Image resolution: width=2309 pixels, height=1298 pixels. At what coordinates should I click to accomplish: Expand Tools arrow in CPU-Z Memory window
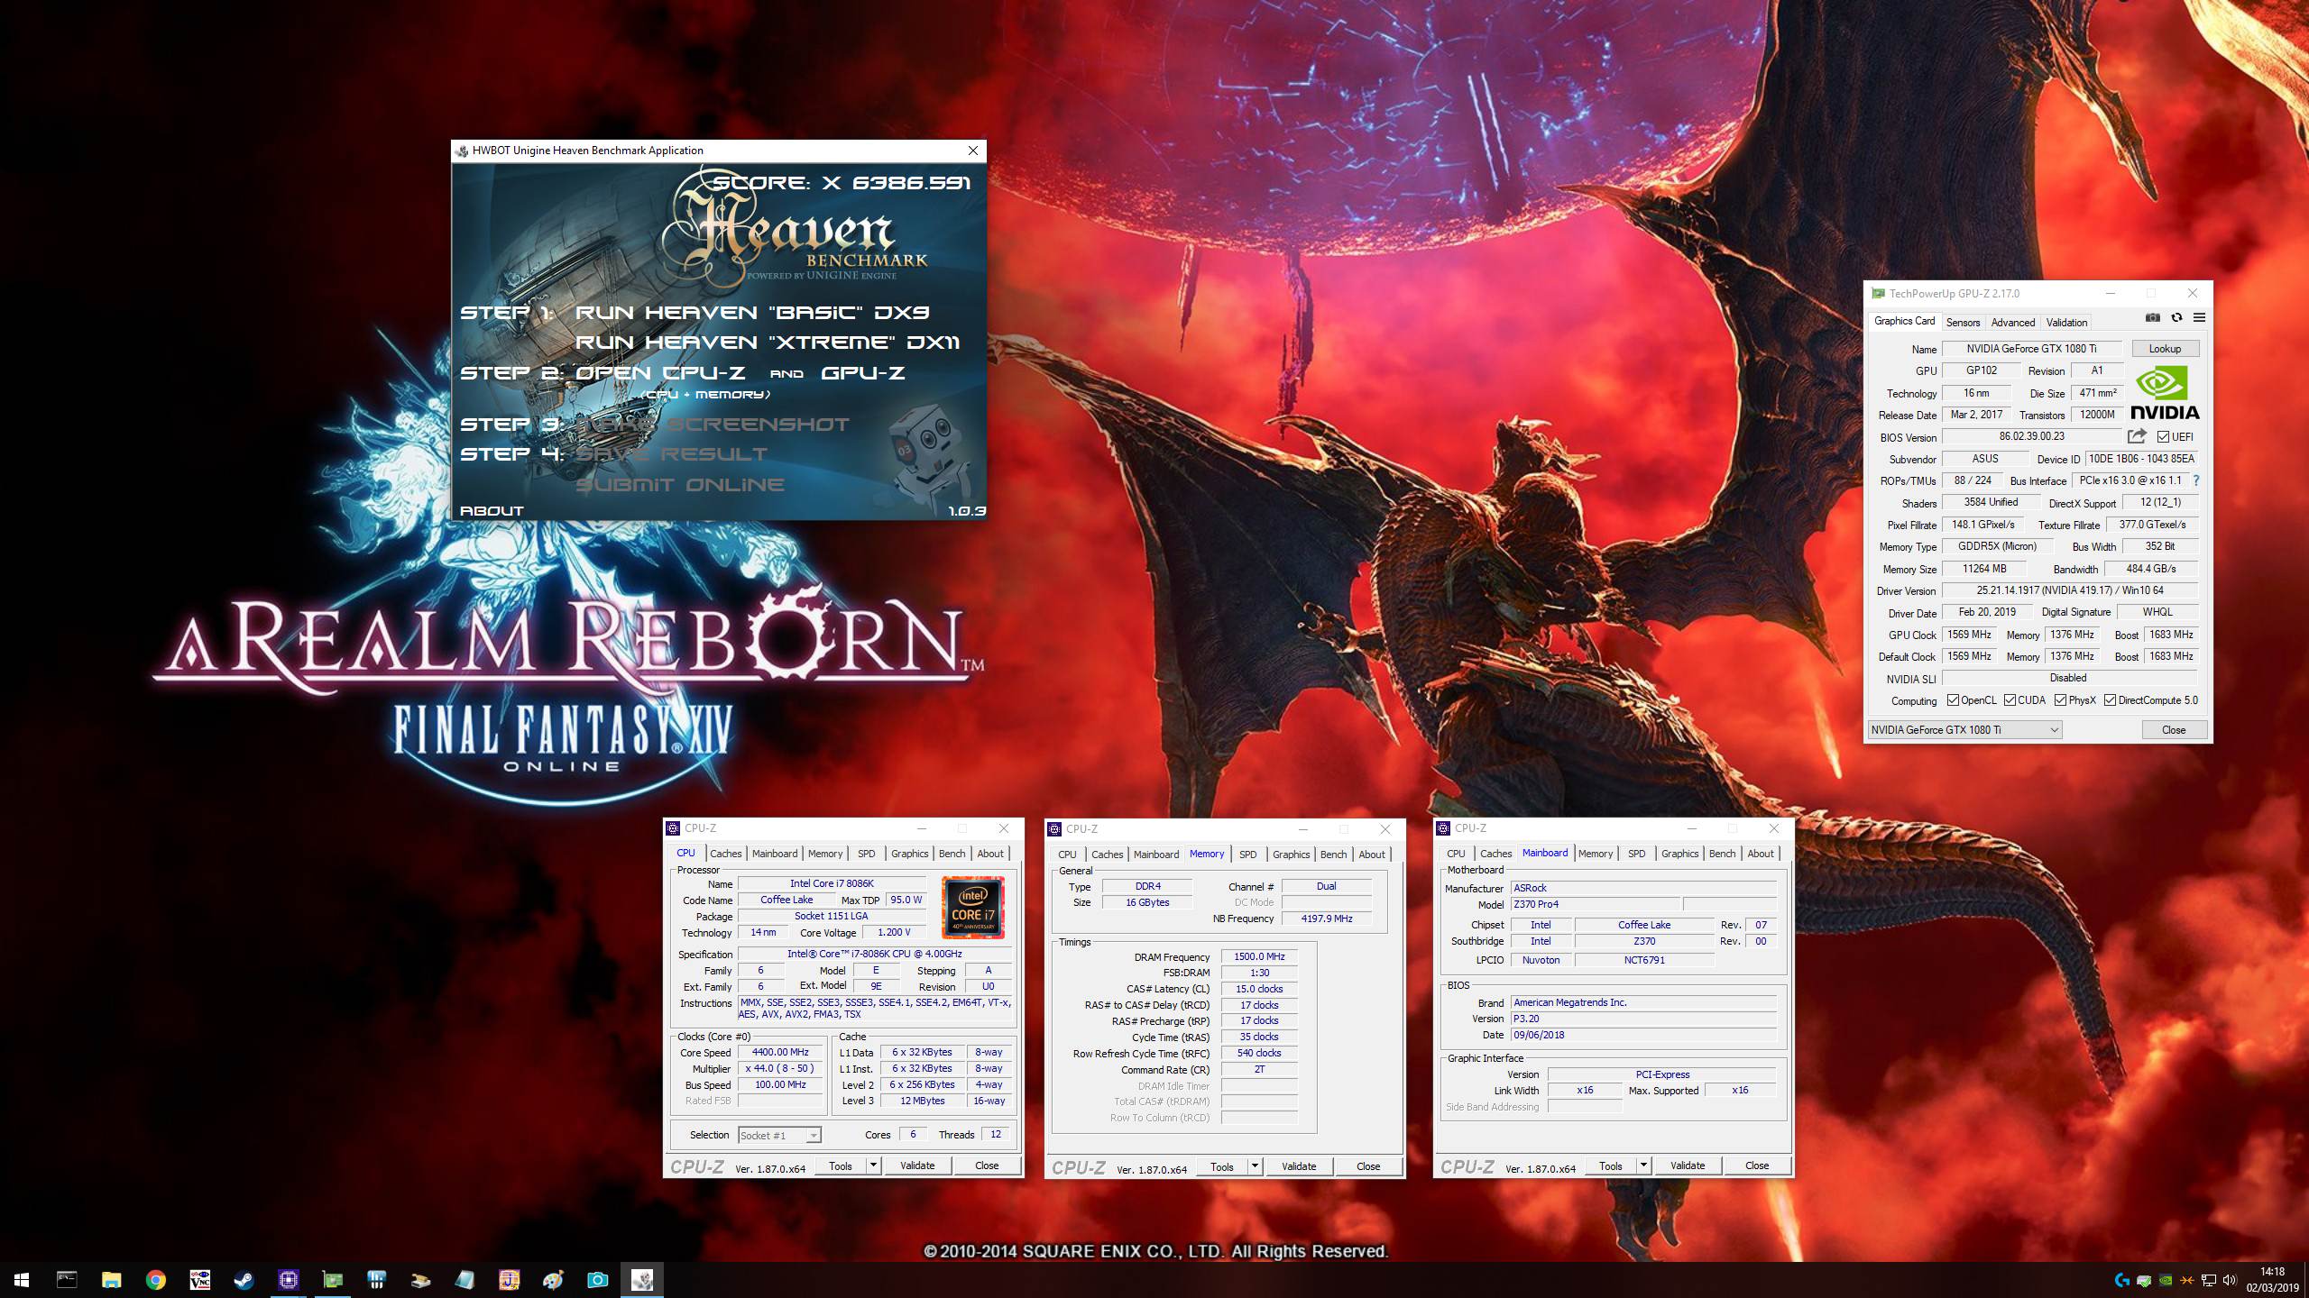pyautogui.click(x=1254, y=1166)
